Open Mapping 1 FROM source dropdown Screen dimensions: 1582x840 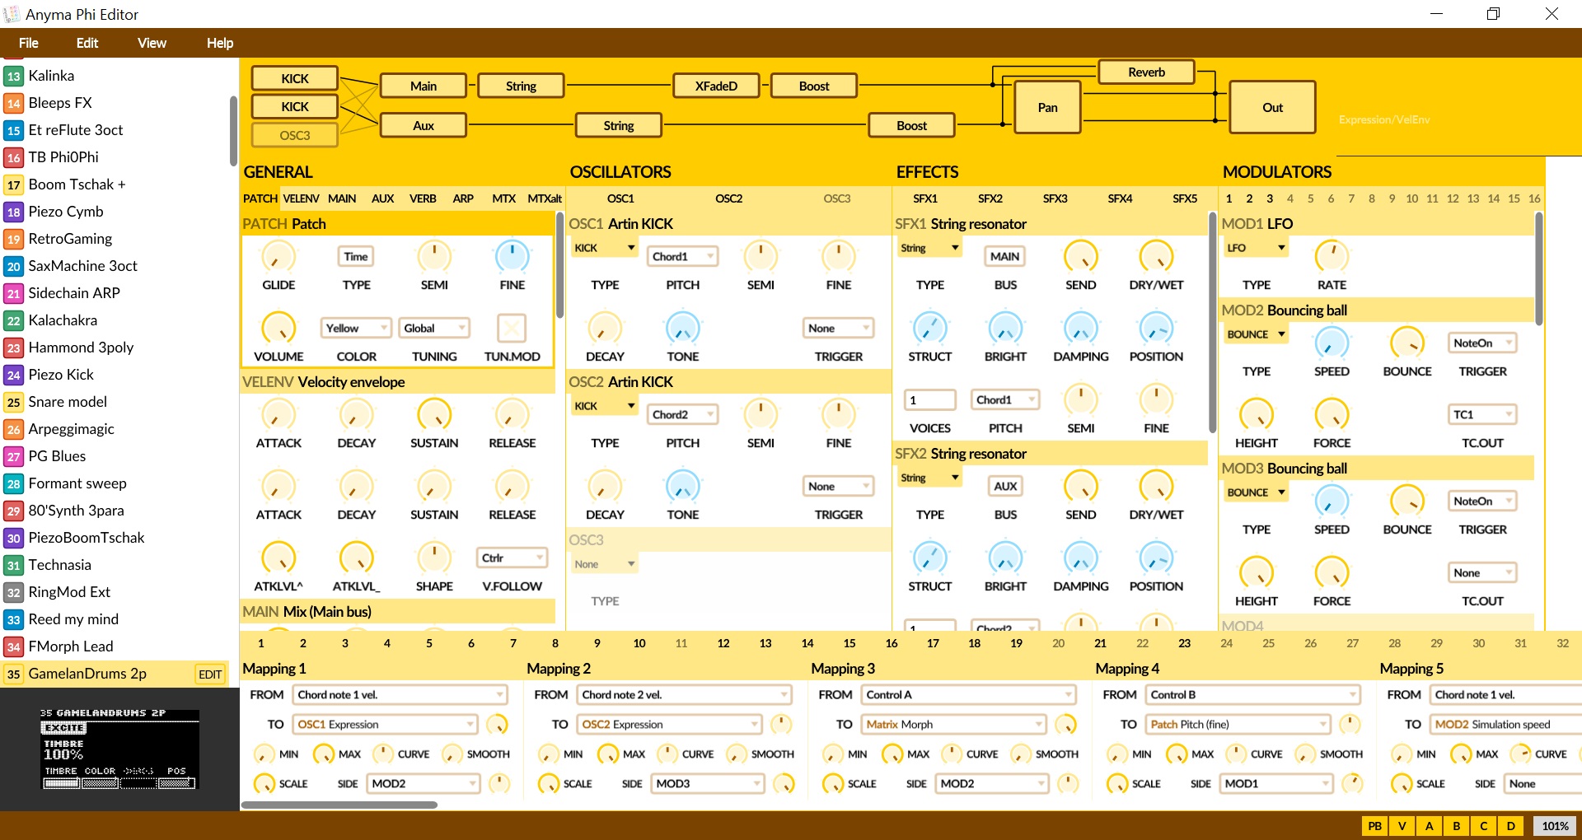[x=400, y=695]
